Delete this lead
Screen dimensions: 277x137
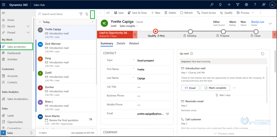click(170, 13)
